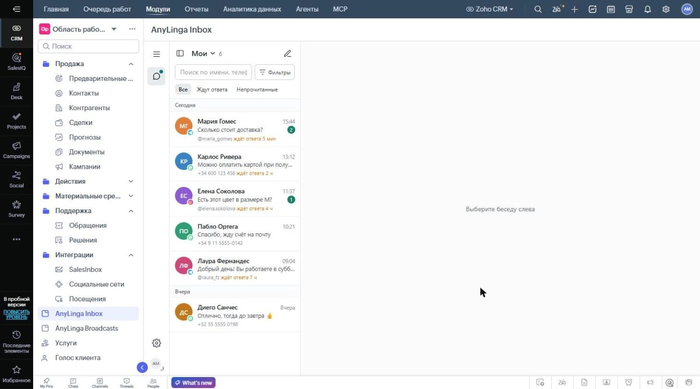Open the Отчеты tab
The height and width of the screenshot is (389, 700).
[x=196, y=9]
